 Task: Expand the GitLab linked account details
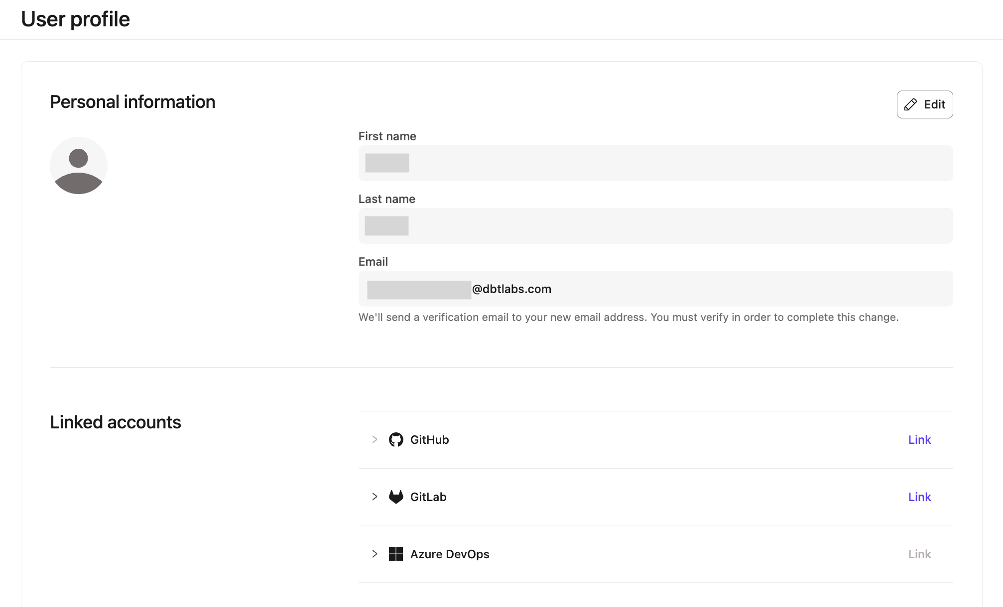375,497
